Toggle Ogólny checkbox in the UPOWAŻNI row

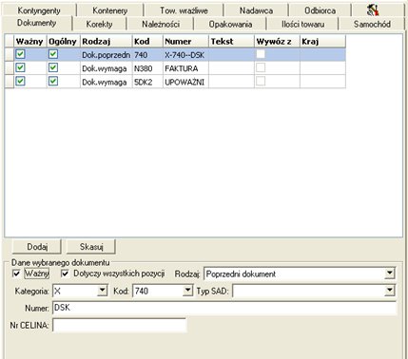pos(53,82)
